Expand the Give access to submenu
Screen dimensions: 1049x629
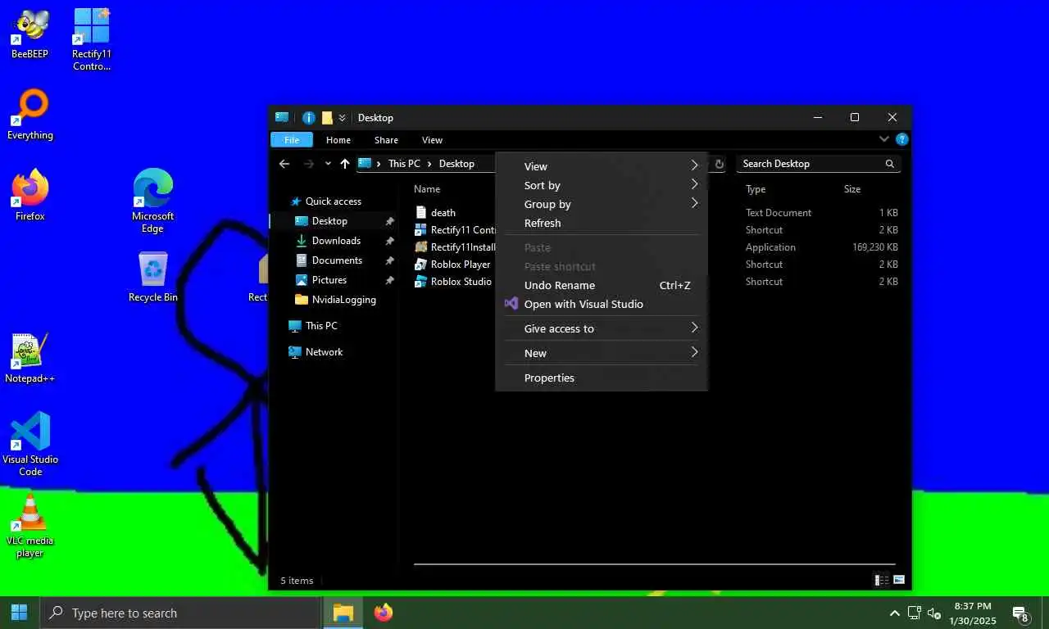[602, 328]
